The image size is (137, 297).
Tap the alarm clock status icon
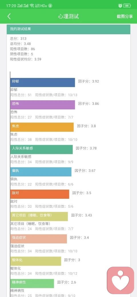[120, 6]
